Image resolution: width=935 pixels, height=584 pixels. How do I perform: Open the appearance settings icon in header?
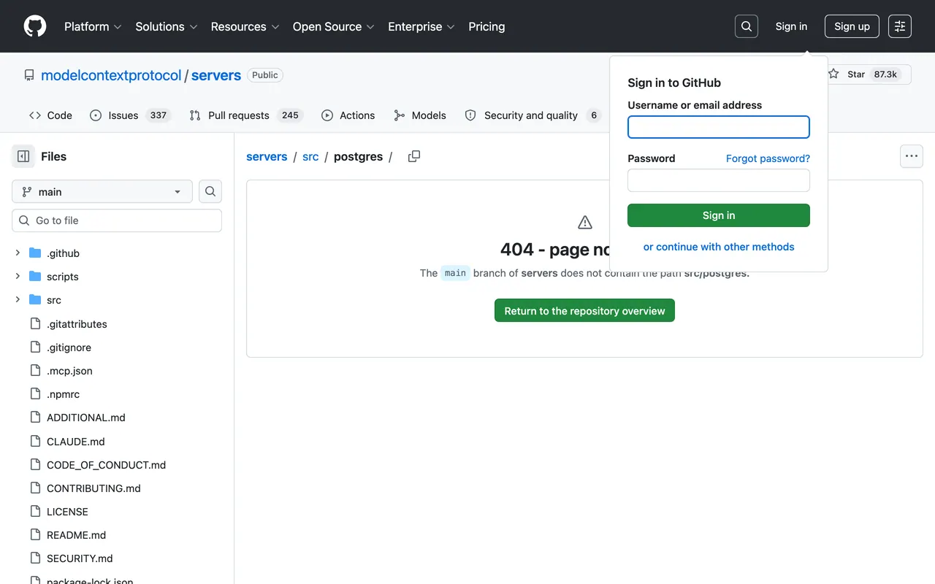coord(900,26)
